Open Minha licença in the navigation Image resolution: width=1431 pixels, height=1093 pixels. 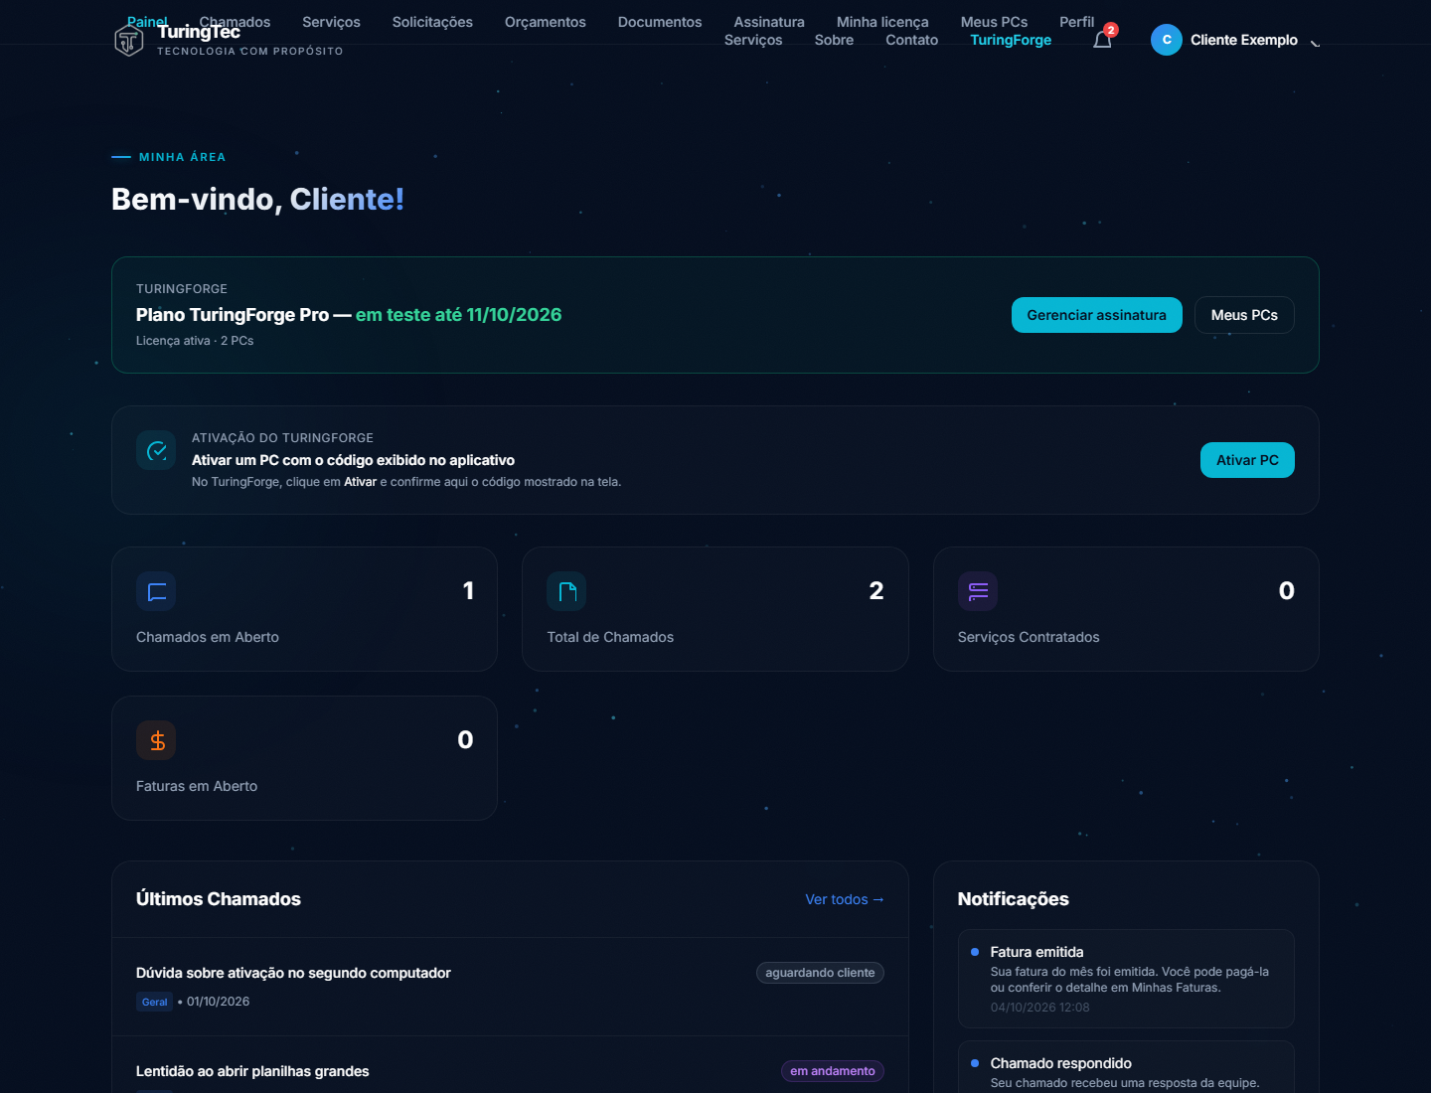click(x=882, y=22)
